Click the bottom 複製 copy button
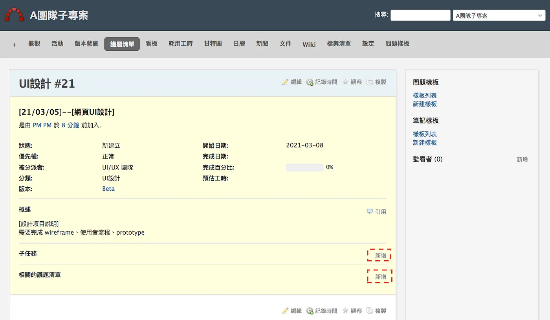Viewport: 550px width, 320px height. click(376, 311)
